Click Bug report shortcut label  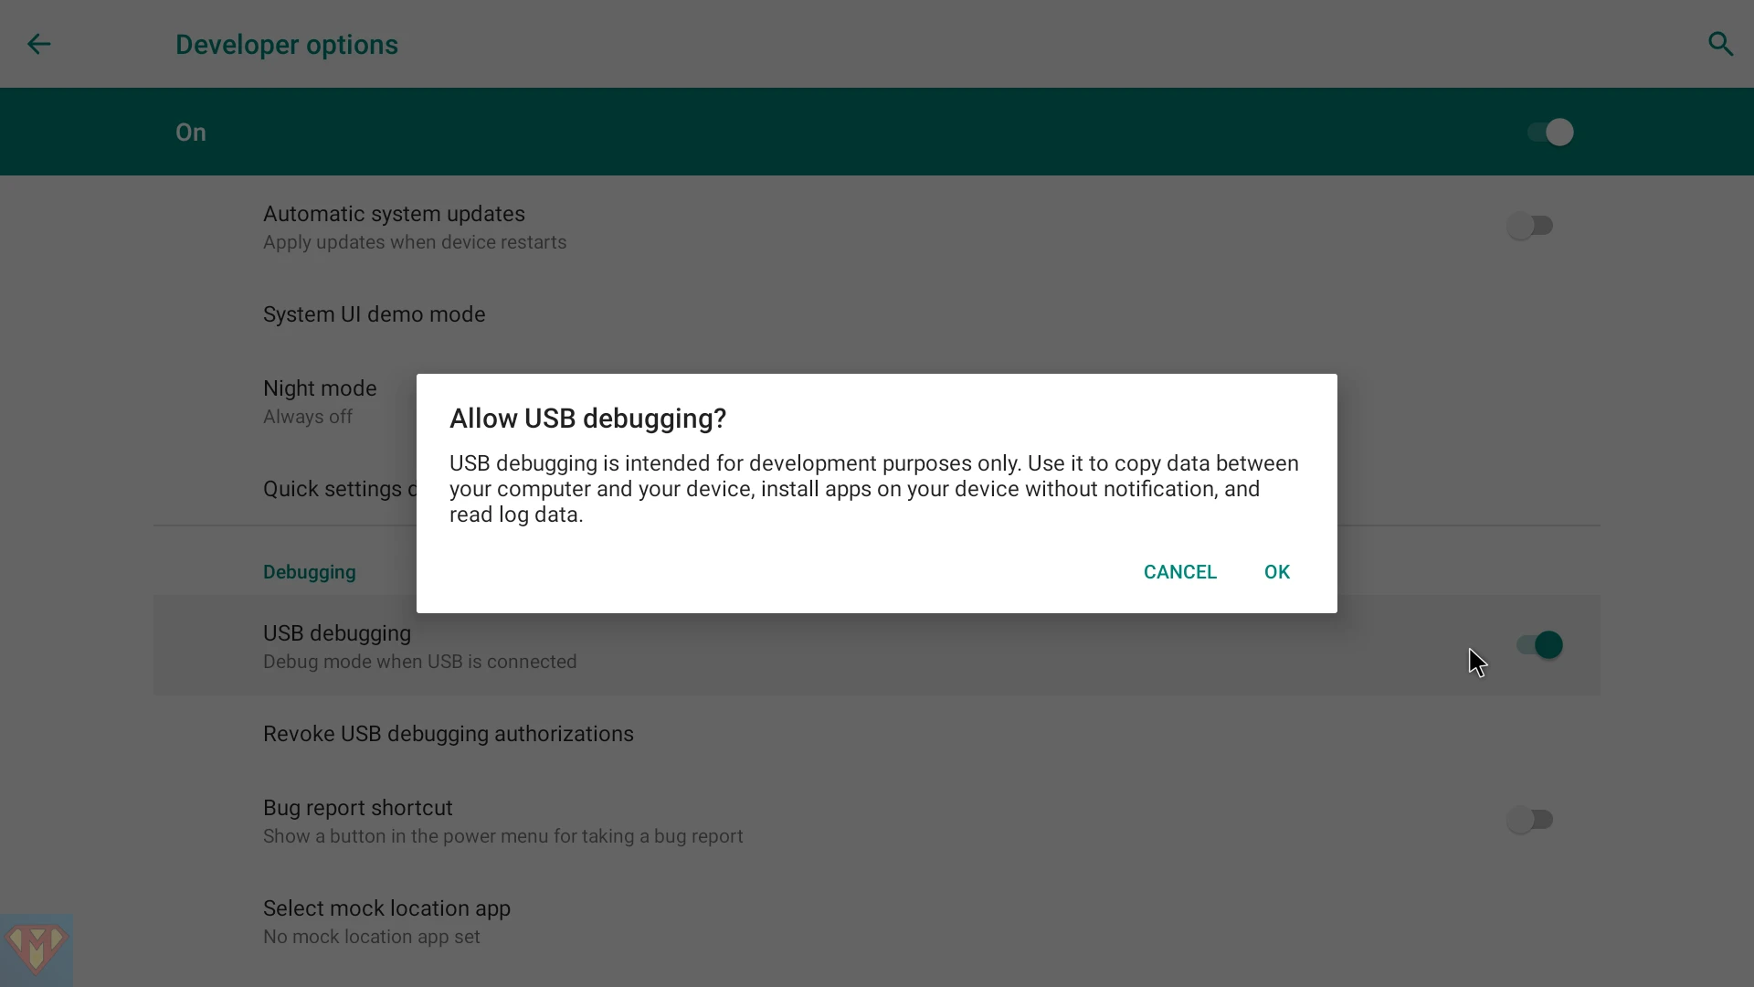point(357,808)
